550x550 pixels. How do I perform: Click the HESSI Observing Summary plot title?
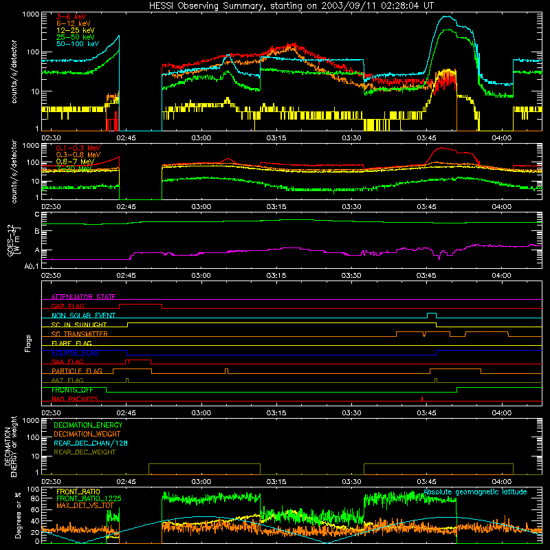[291, 6]
